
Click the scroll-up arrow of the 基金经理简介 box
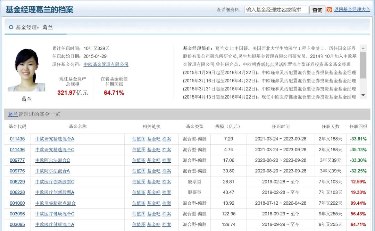(363, 48)
